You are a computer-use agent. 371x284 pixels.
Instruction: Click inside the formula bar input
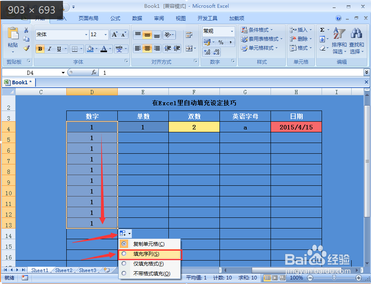pyautogui.click(x=231, y=72)
